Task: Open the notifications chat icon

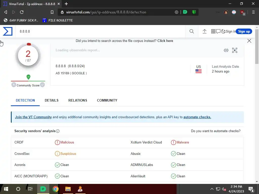Action: tap(218, 31)
